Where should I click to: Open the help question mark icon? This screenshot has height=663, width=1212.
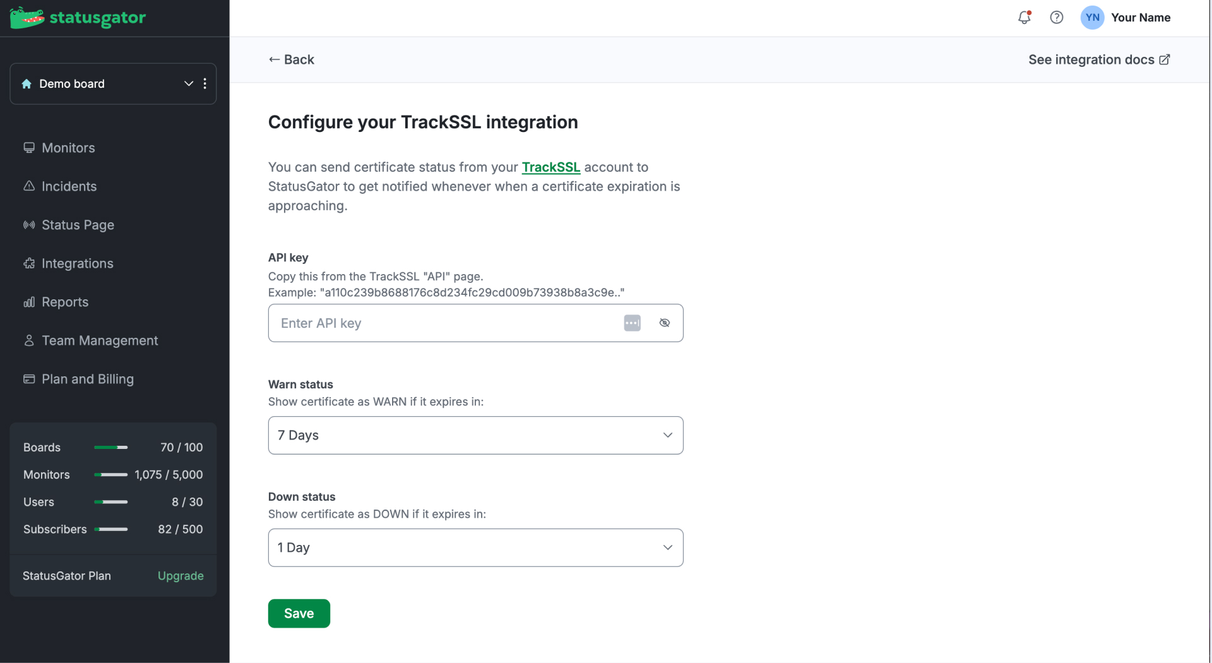pyautogui.click(x=1056, y=18)
